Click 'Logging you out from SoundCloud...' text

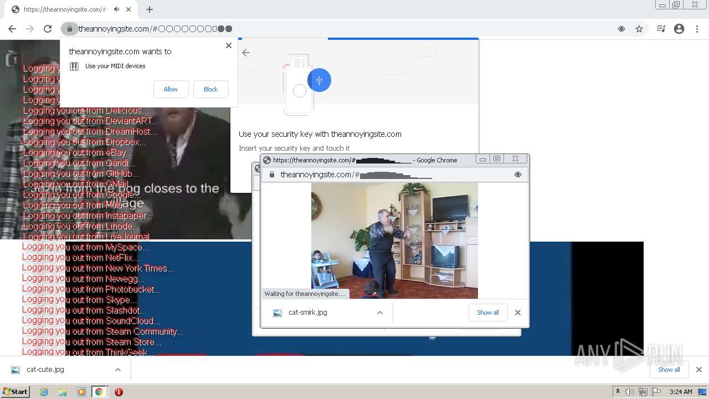[x=91, y=321]
